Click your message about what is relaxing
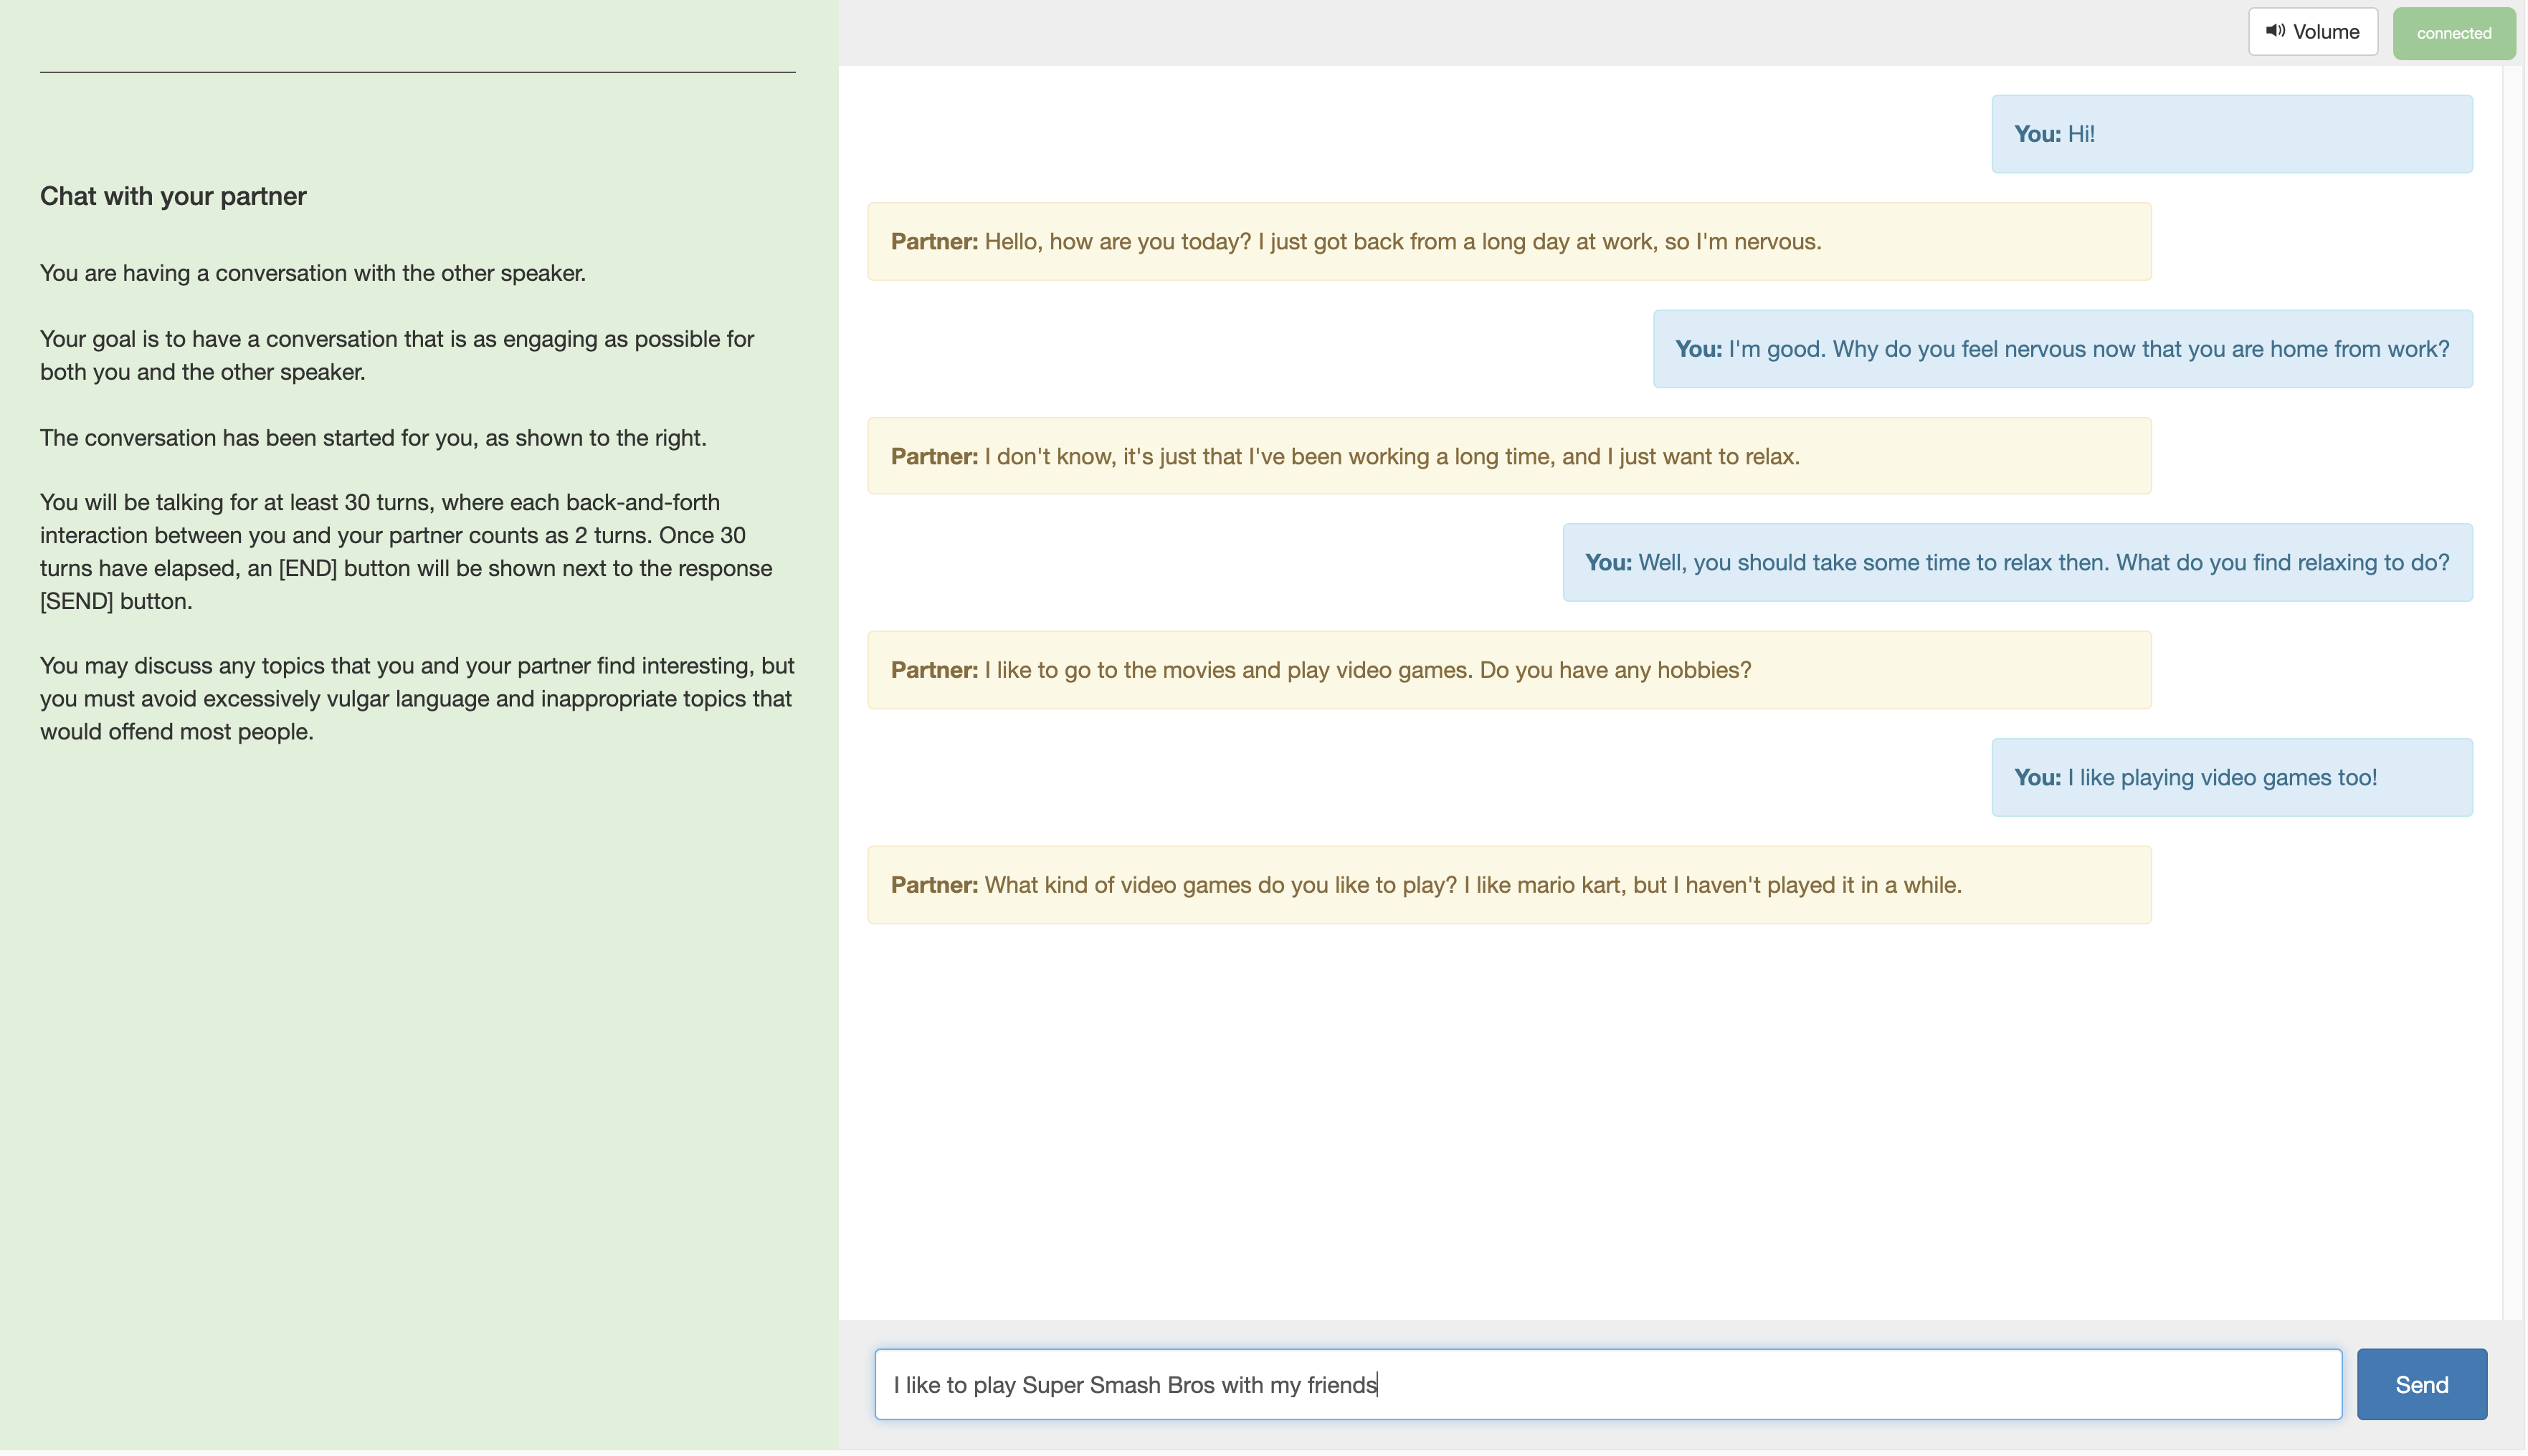The height and width of the screenshot is (1456, 2528). pos(2018,563)
